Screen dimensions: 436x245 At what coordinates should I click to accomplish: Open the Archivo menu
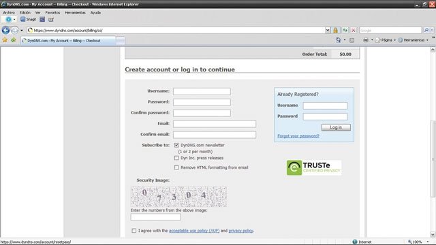(x=9, y=12)
